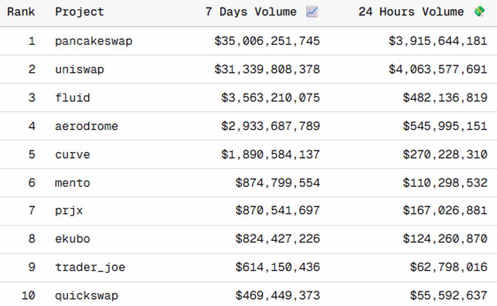Open the curve project

(72, 155)
